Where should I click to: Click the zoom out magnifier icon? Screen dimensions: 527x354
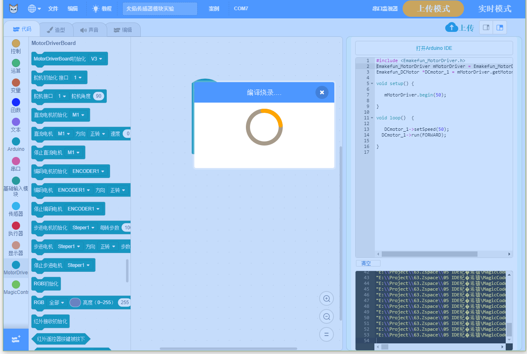[x=327, y=316]
